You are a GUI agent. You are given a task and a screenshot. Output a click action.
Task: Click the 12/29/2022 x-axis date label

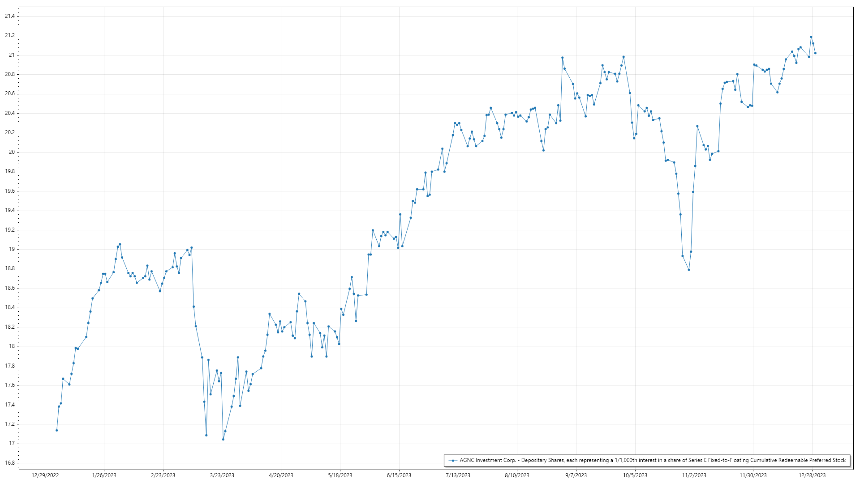[x=45, y=475]
